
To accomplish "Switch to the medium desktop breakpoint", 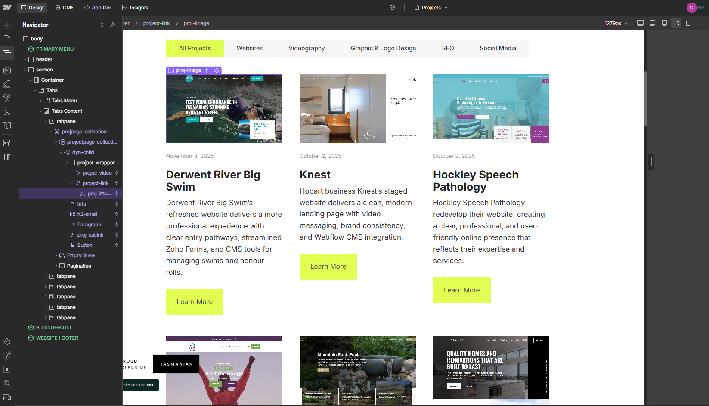I will (652, 23).
